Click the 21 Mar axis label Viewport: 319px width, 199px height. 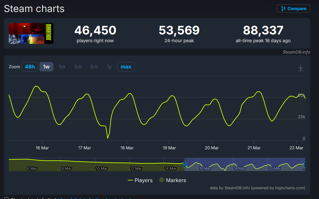coord(254,148)
